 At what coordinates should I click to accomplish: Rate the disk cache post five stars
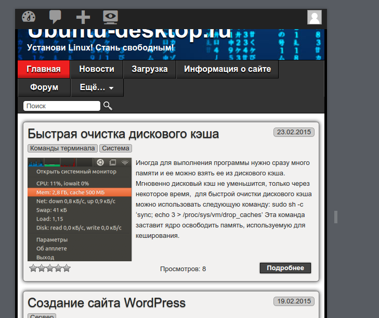(66, 269)
